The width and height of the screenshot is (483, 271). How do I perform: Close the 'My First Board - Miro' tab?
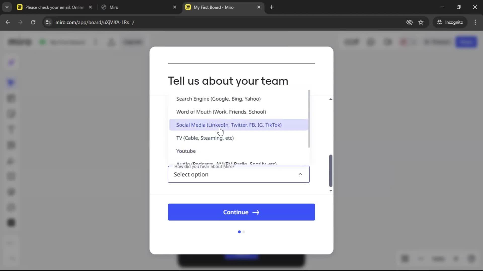tap(259, 7)
